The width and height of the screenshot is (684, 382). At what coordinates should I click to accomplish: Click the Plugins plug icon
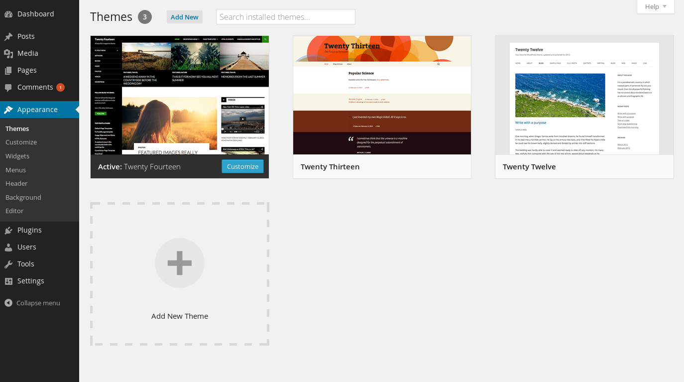click(x=8, y=230)
